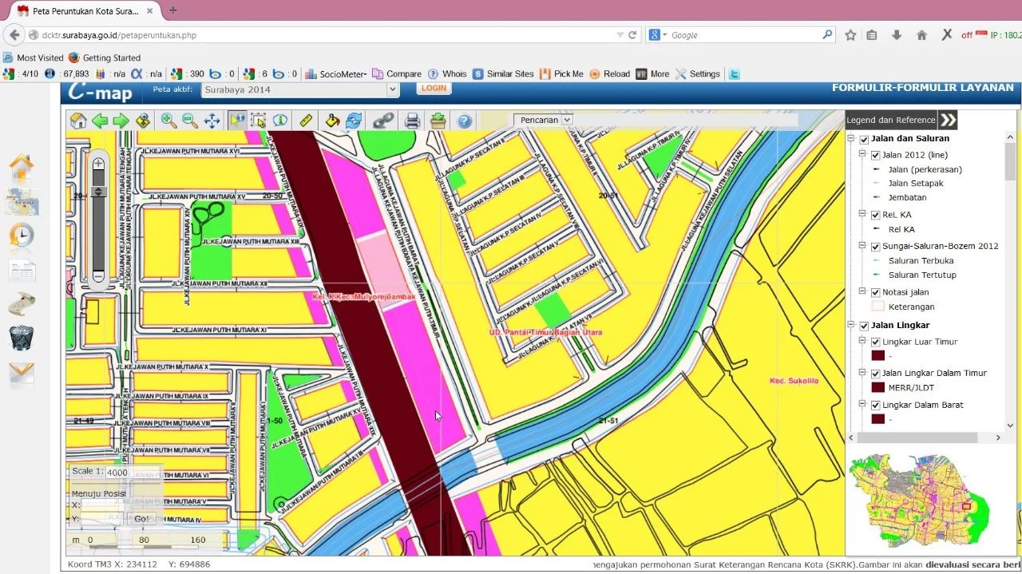The height and width of the screenshot is (574, 1022).
Task: Click the paint bucket clear tool
Action: click(x=332, y=121)
